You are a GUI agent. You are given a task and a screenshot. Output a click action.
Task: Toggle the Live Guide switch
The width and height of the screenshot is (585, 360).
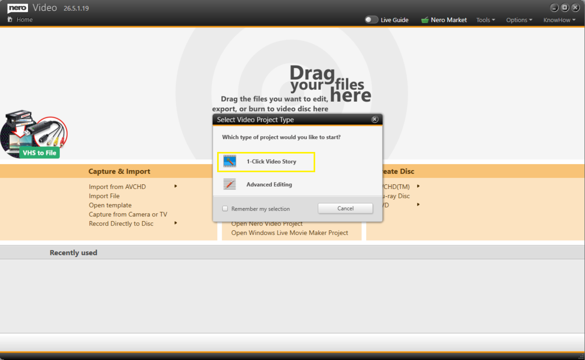tap(371, 20)
